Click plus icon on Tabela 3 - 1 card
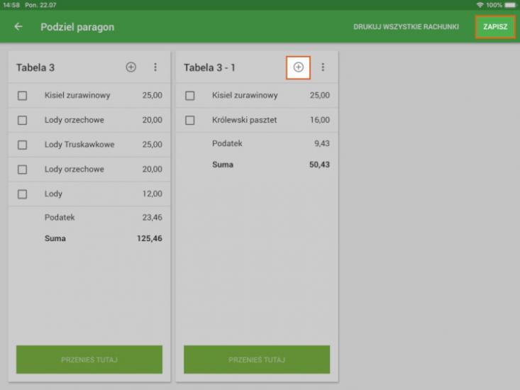Screen dimensions: 520x390 coord(298,67)
